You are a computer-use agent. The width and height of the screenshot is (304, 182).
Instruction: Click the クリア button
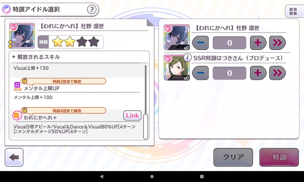click(233, 157)
